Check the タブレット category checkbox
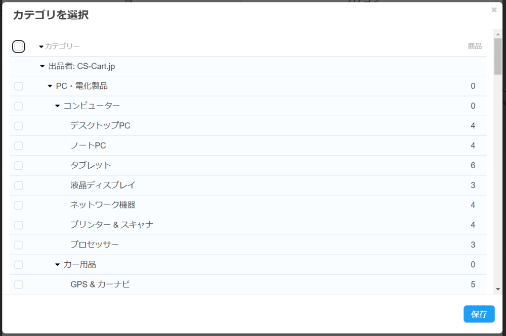 click(19, 165)
